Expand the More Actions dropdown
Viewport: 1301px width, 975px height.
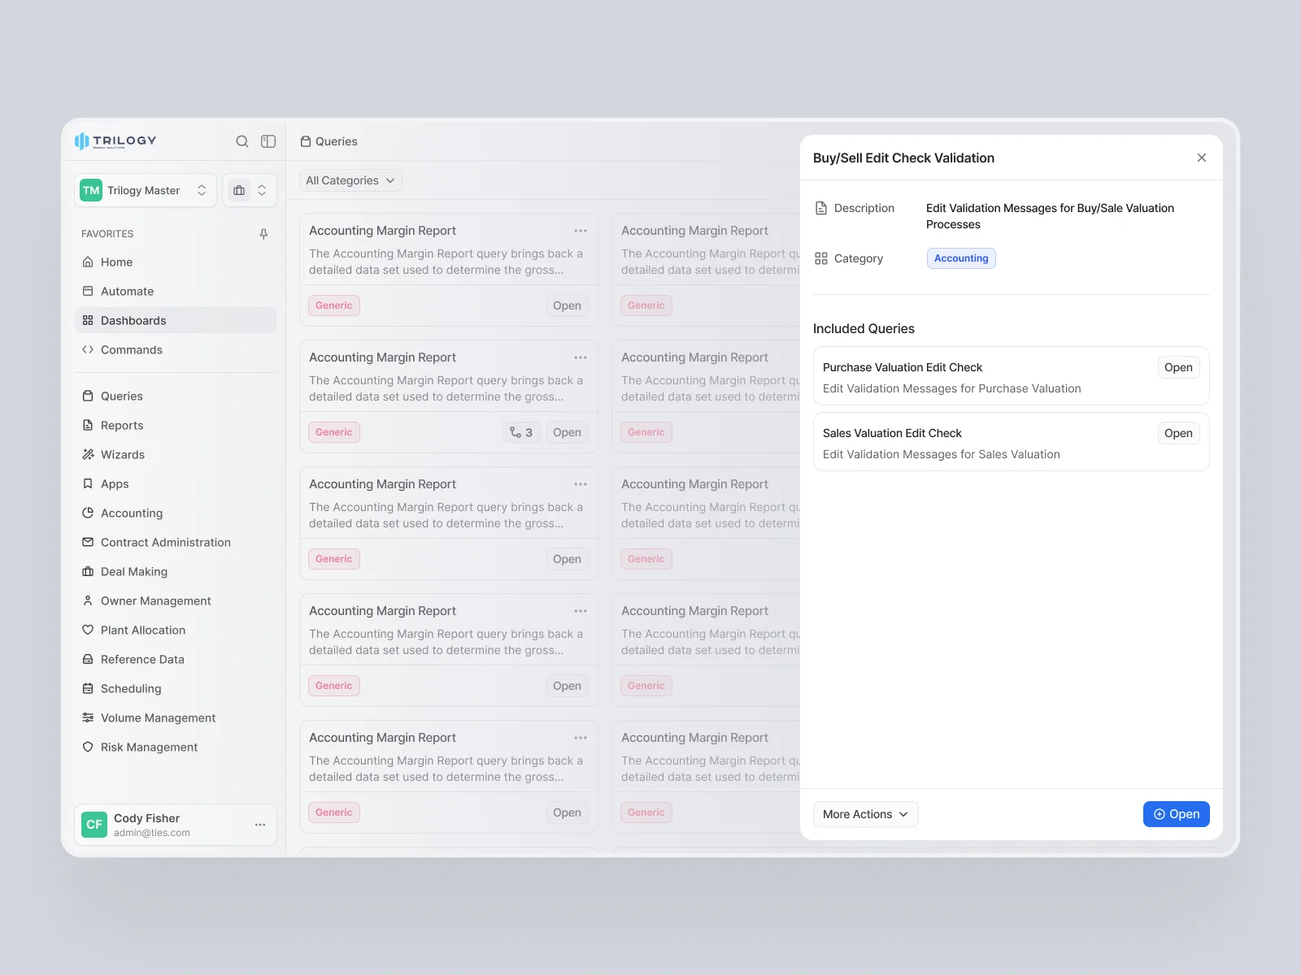[x=865, y=814]
